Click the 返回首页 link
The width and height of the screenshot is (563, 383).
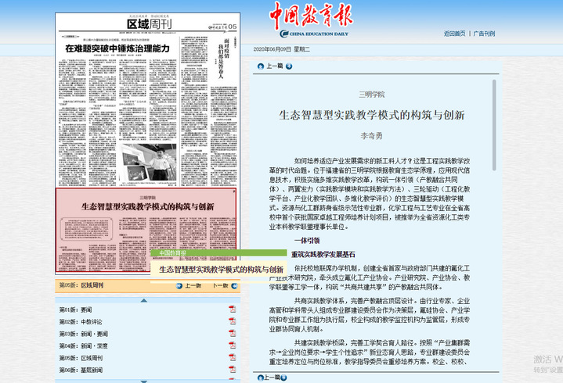(455, 34)
